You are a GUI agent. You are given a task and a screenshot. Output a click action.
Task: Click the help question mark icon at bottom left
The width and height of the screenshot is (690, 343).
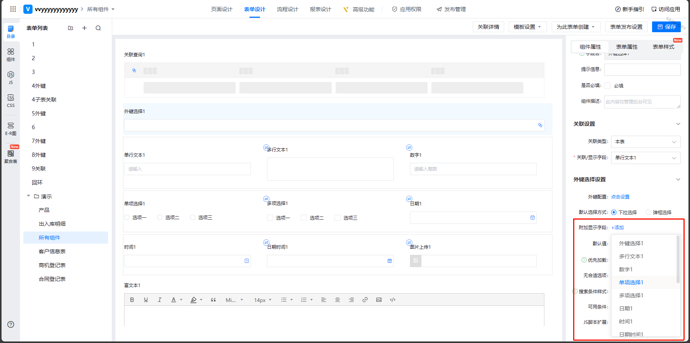[11, 325]
